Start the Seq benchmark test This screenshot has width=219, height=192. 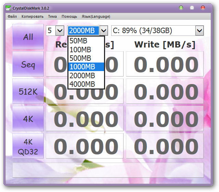[28, 64]
